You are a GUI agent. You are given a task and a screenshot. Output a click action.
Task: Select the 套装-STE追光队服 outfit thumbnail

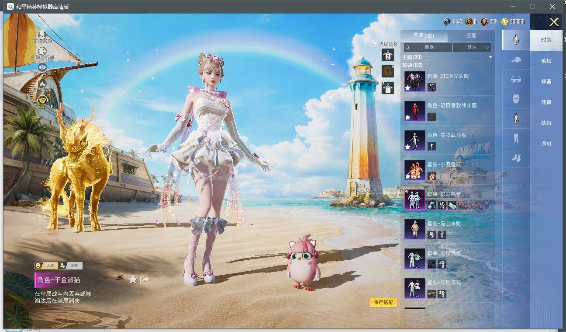[414, 81]
